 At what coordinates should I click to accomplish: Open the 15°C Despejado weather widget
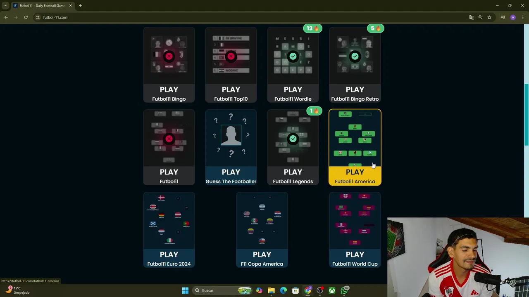17,290
